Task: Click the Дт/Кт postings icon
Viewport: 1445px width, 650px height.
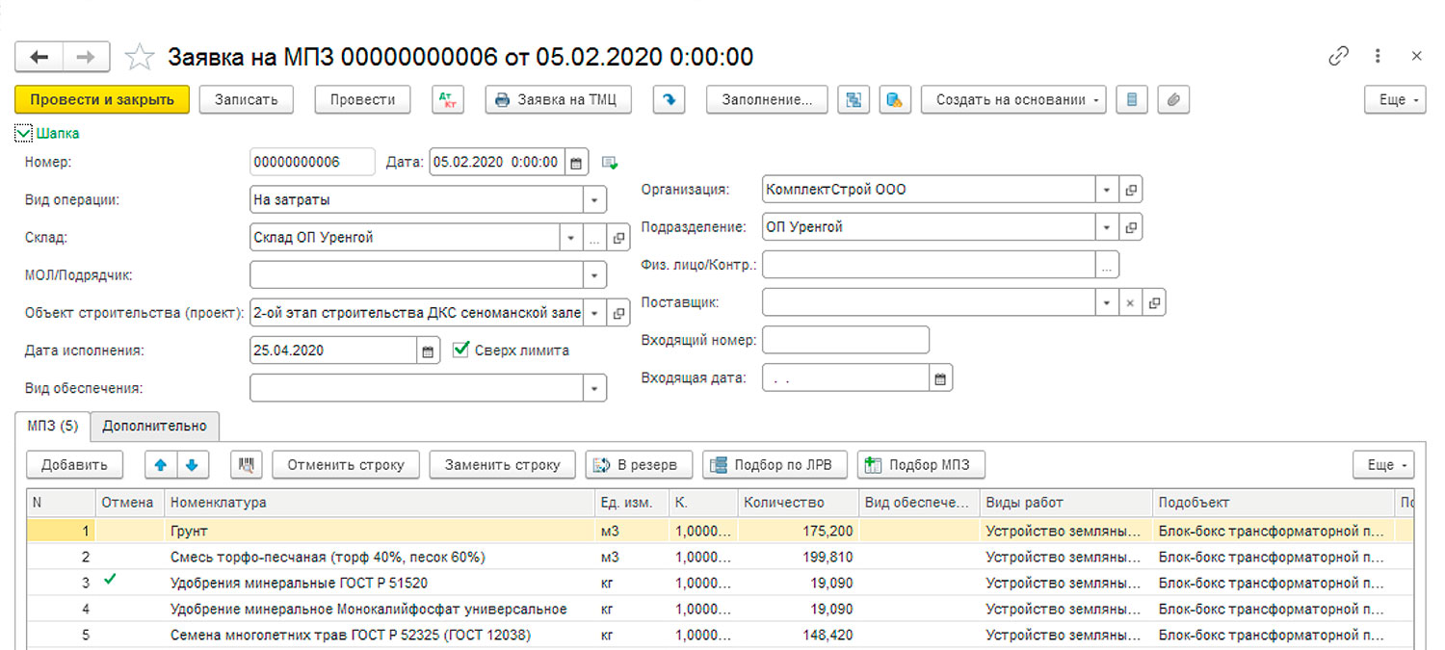Action: (448, 100)
